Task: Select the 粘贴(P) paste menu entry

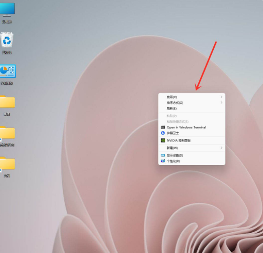Action: 171,116
